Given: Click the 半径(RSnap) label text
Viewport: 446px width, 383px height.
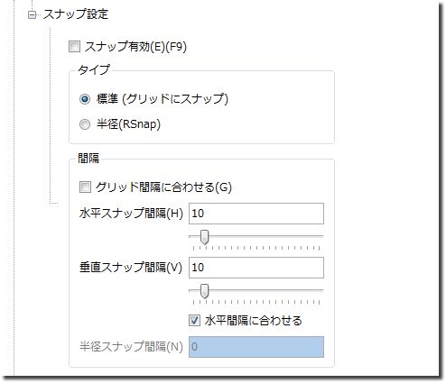Looking at the screenshot, I should [128, 124].
